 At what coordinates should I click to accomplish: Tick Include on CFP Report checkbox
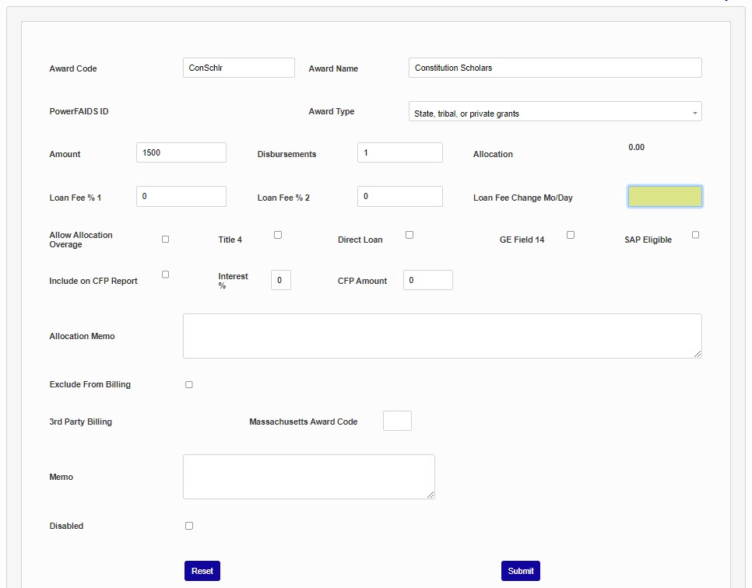click(165, 275)
